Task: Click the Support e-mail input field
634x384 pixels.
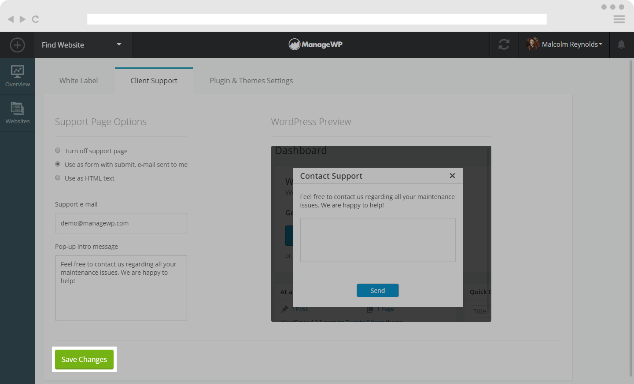Action: (x=121, y=223)
